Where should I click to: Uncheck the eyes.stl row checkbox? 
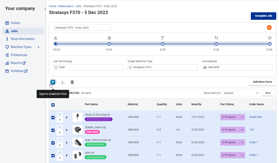pyautogui.click(x=53, y=156)
